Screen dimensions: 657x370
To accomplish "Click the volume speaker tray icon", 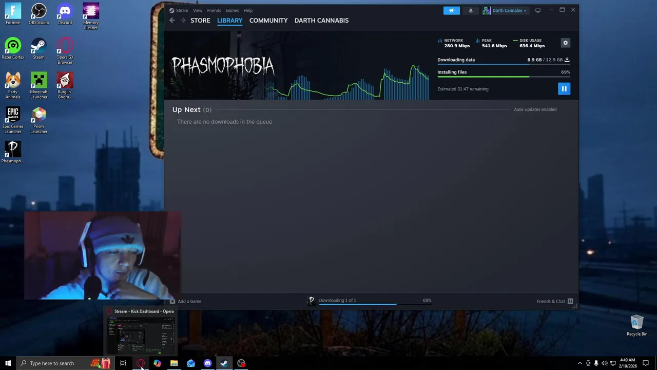I will point(605,363).
